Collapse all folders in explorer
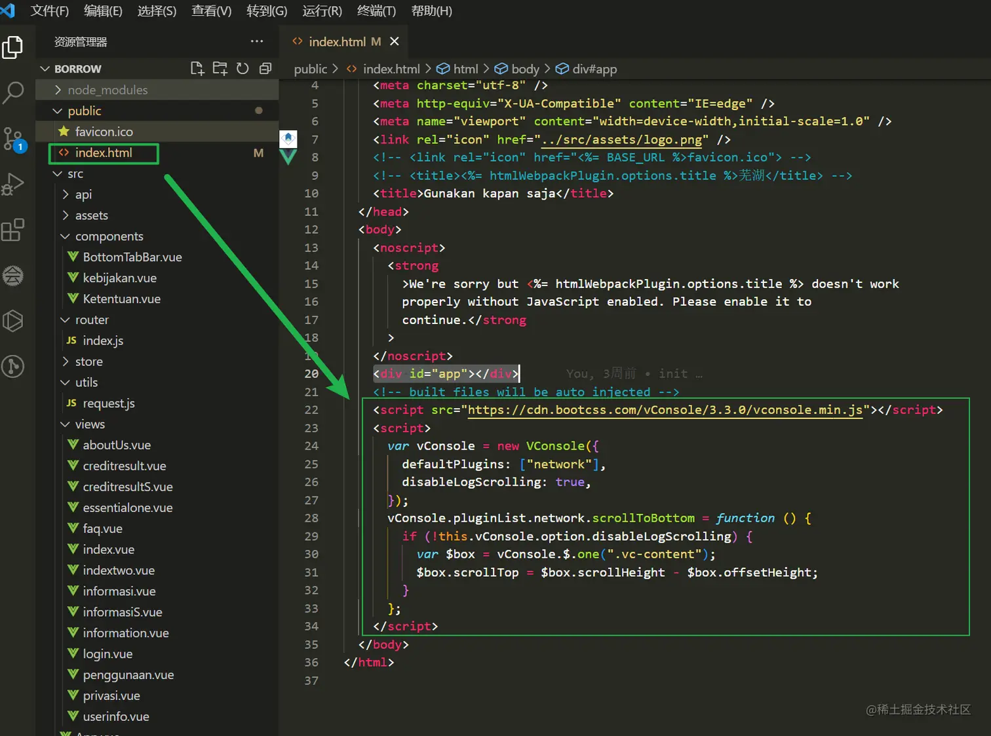 point(265,69)
